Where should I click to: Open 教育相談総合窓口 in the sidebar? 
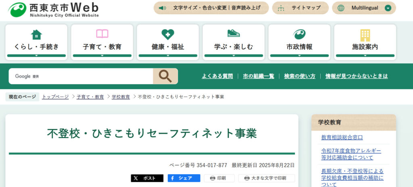pos(342,138)
